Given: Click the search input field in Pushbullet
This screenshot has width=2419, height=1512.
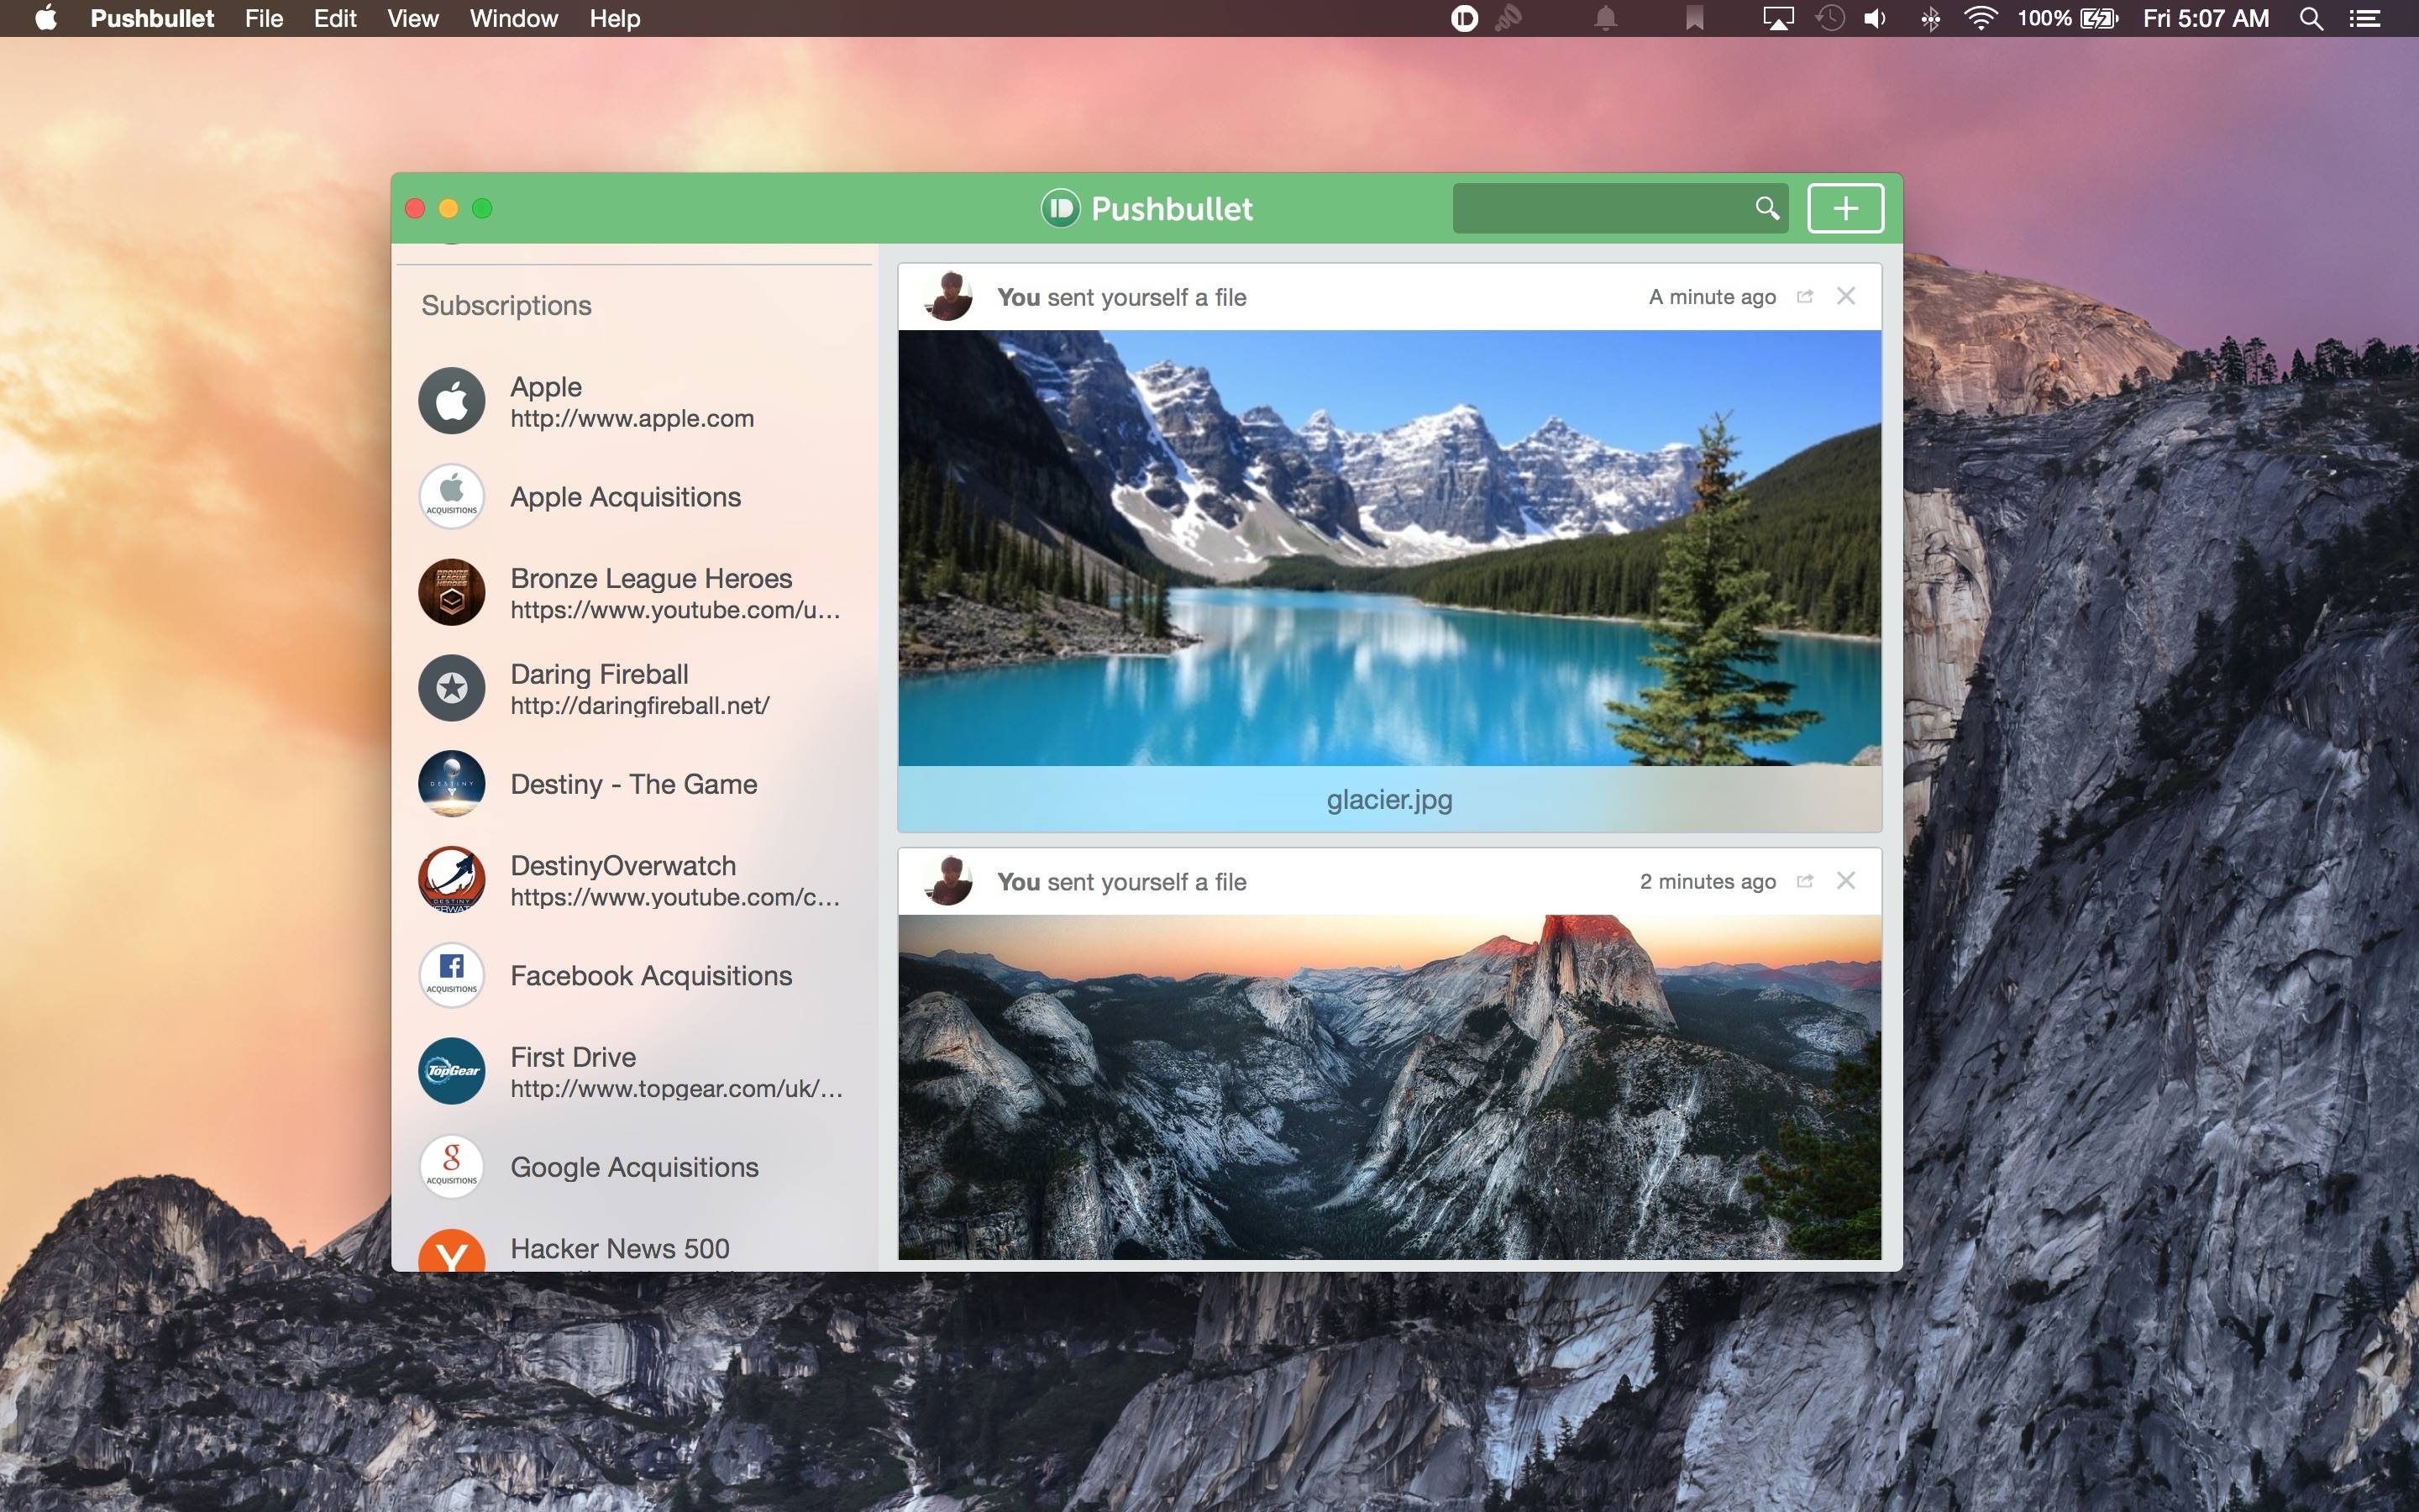Looking at the screenshot, I should 1616,207.
